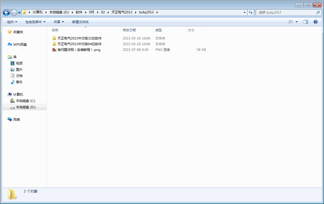The width and height of the screenshot is (324, 204).
Task: Open the 音乐 library
Action: [x=19, y=82]
